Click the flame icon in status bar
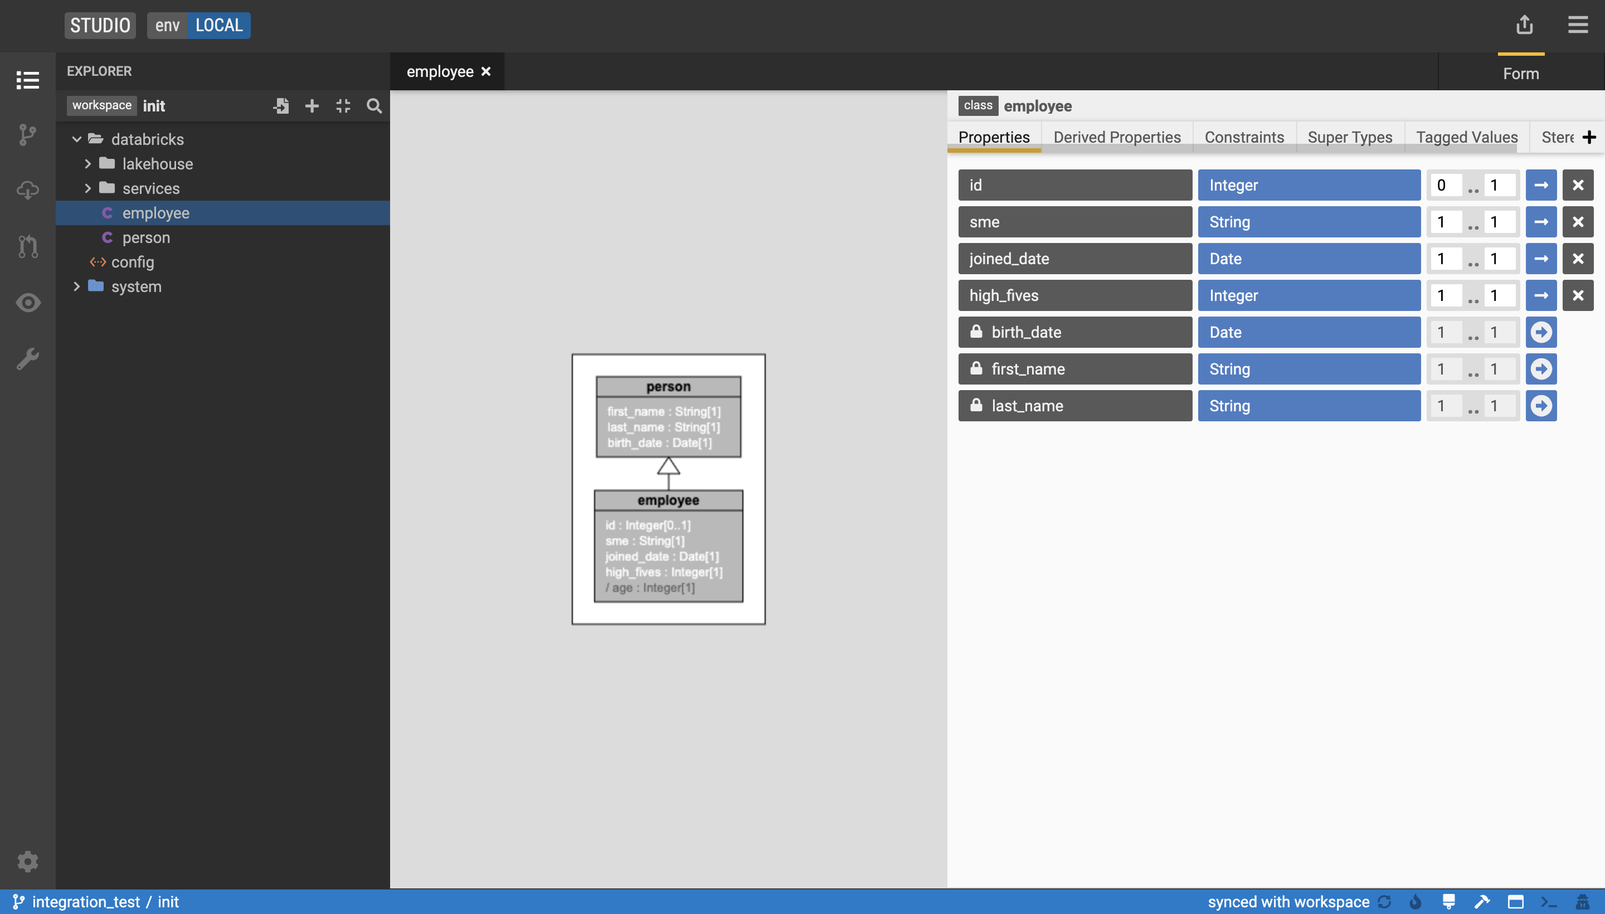The height and width of the screenshot is (914, 1605). (x=1415, y=902)
